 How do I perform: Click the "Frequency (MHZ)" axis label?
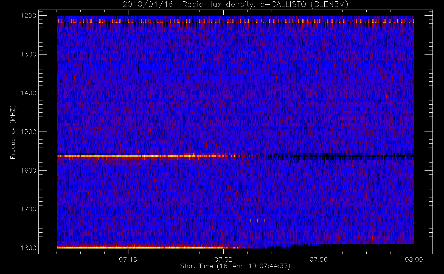[x=13, y=132]
